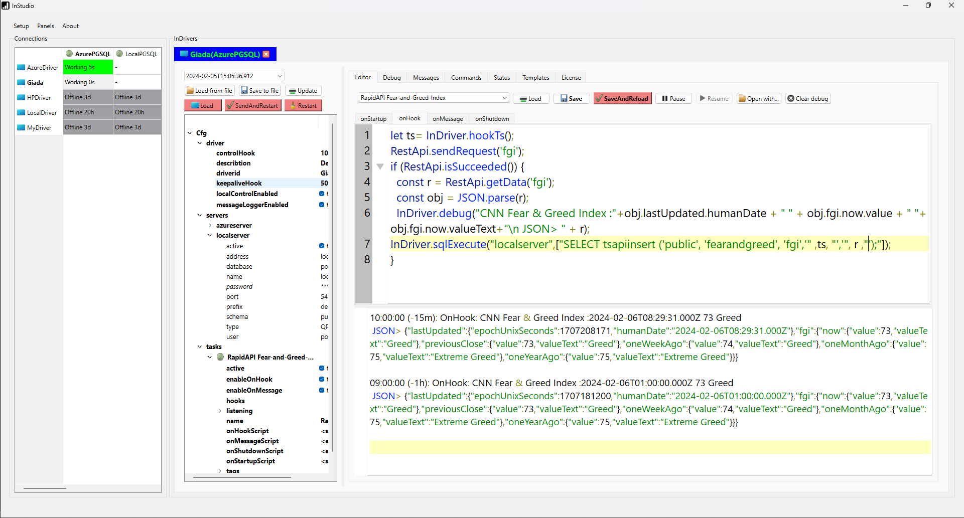
Task: Switch to the Commands tab
Action: [466, 78]
